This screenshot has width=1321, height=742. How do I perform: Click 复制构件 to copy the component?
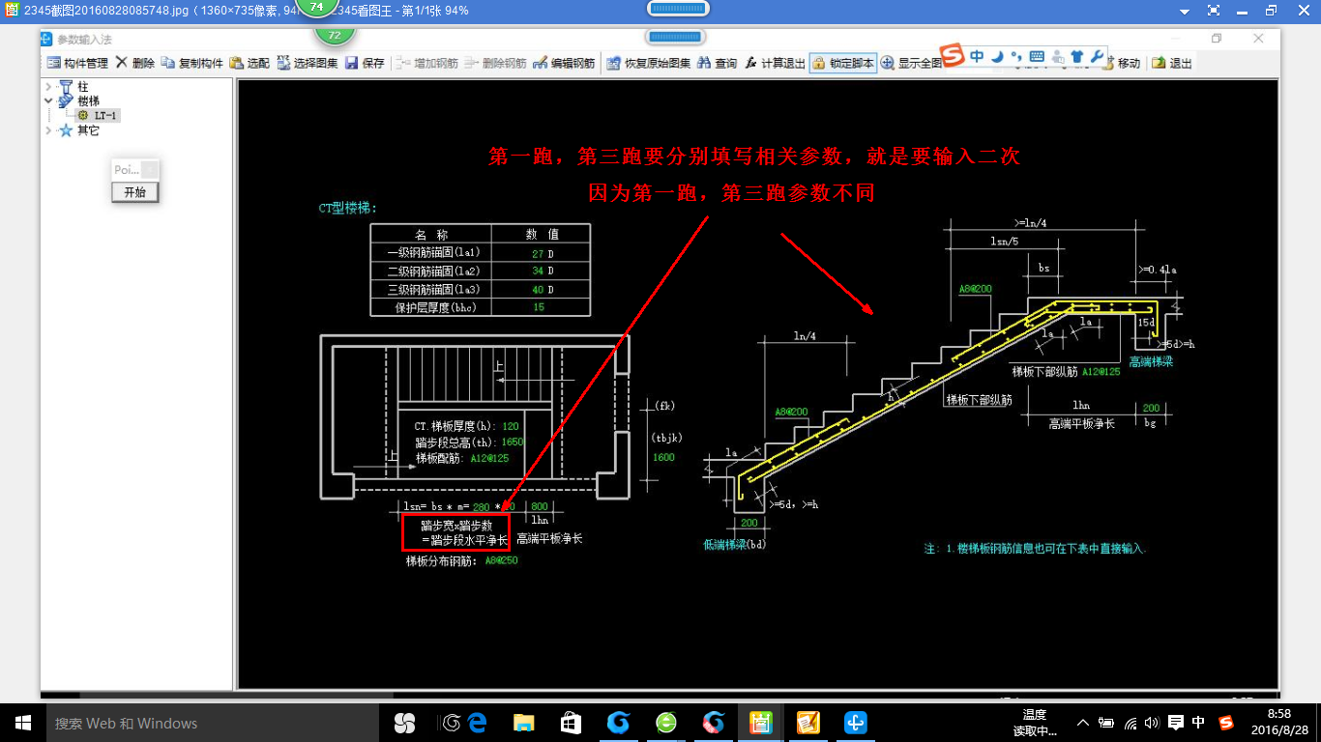[191, 63]
